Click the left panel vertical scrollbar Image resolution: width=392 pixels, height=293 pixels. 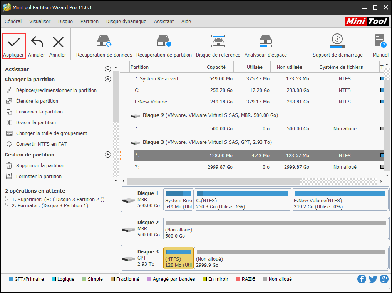tap(116, 97)
